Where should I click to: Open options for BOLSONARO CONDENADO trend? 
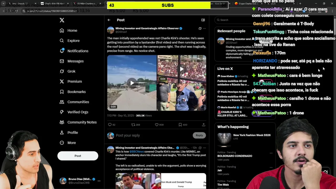pos(271,153)
